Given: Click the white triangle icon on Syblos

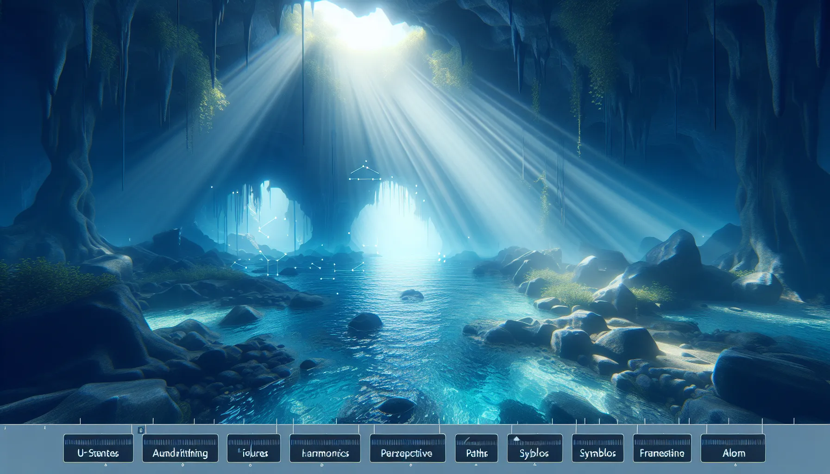Looking at the screenshot, I should 517,438.
